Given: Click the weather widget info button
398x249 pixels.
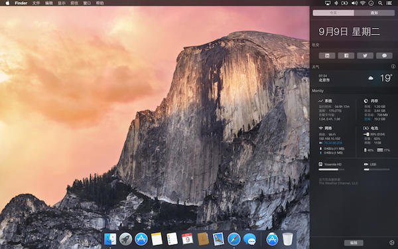Looking at the screenshot, I should click(393, 66).
